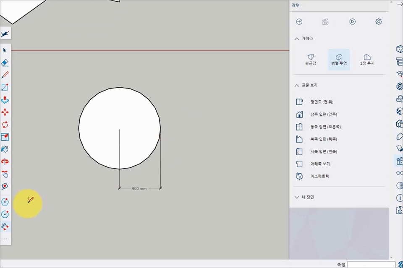403x268 pixels.
Task: Select the arrow Select tool
Action: (5, 50)
